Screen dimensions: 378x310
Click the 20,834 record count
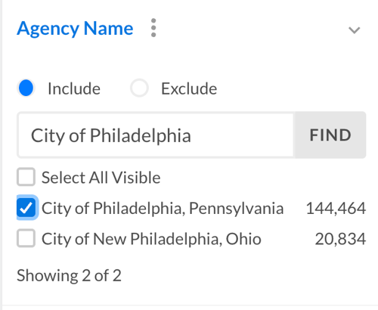(340, 239)
